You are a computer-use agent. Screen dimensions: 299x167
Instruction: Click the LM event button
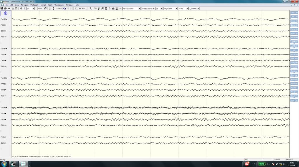tap(294, 50)
